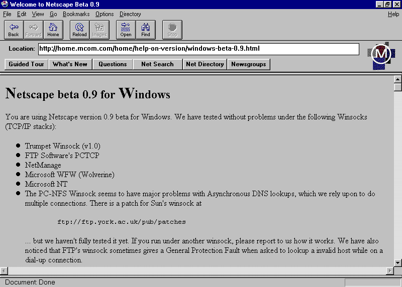Open Net Search
This screenshot has height=287, width=402.
tap(157, 64)
